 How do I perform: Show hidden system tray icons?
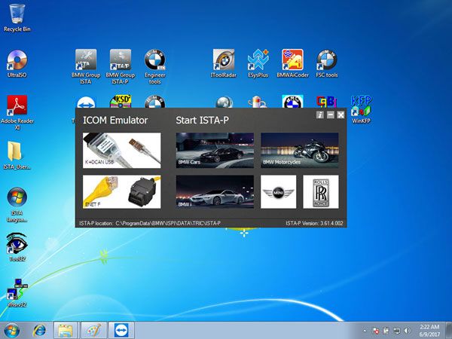click(365, 331)
